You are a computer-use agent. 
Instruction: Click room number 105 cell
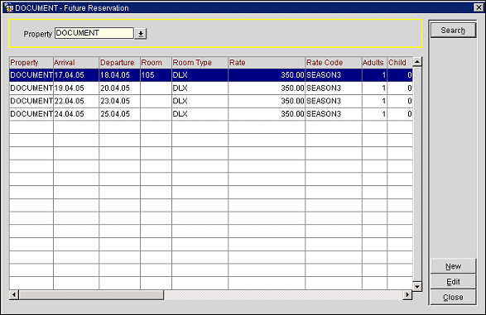click(x=156, y=75)
